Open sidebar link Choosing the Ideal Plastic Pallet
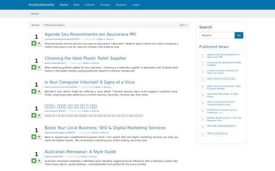275x171 pixels. click(224, 64)
